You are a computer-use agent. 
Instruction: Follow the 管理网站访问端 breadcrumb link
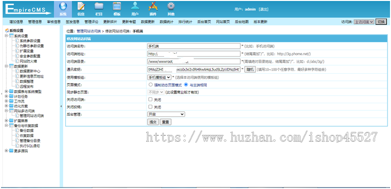(x=88, y=32)
